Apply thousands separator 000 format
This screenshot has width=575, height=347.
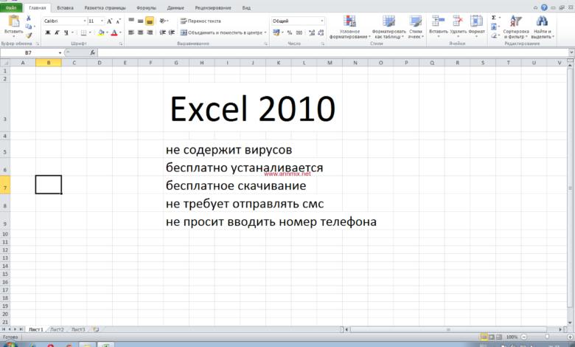point(299,32)
